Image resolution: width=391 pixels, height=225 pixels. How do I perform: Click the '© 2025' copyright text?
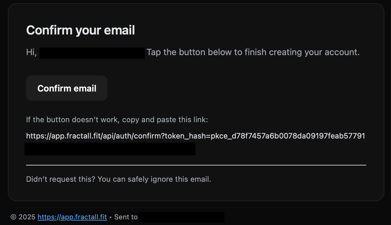[23, 217]
